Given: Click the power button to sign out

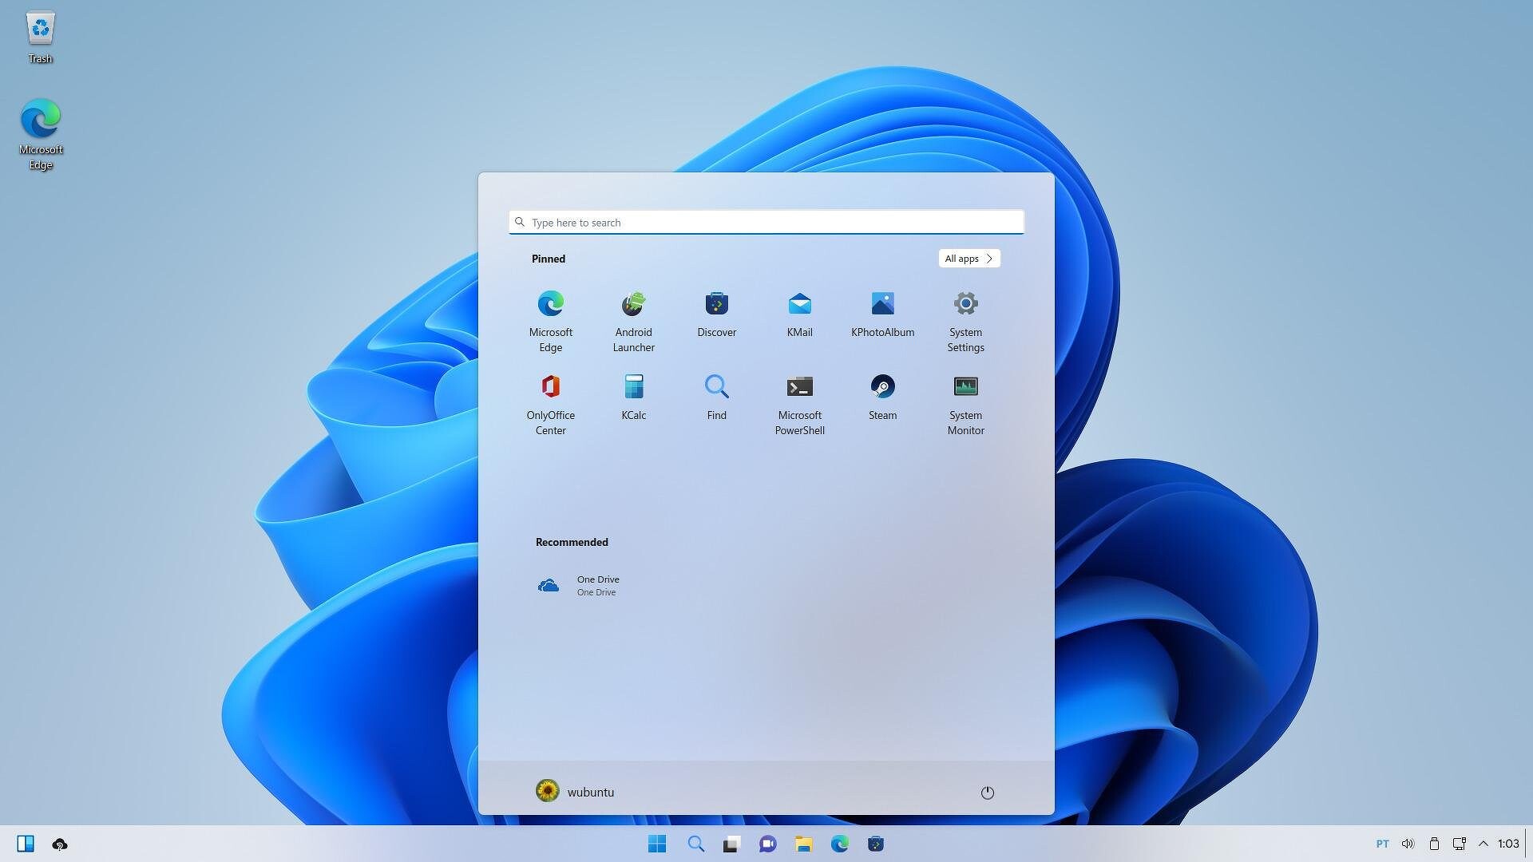Looking at the screenshot, I should [x=985, y=792].
